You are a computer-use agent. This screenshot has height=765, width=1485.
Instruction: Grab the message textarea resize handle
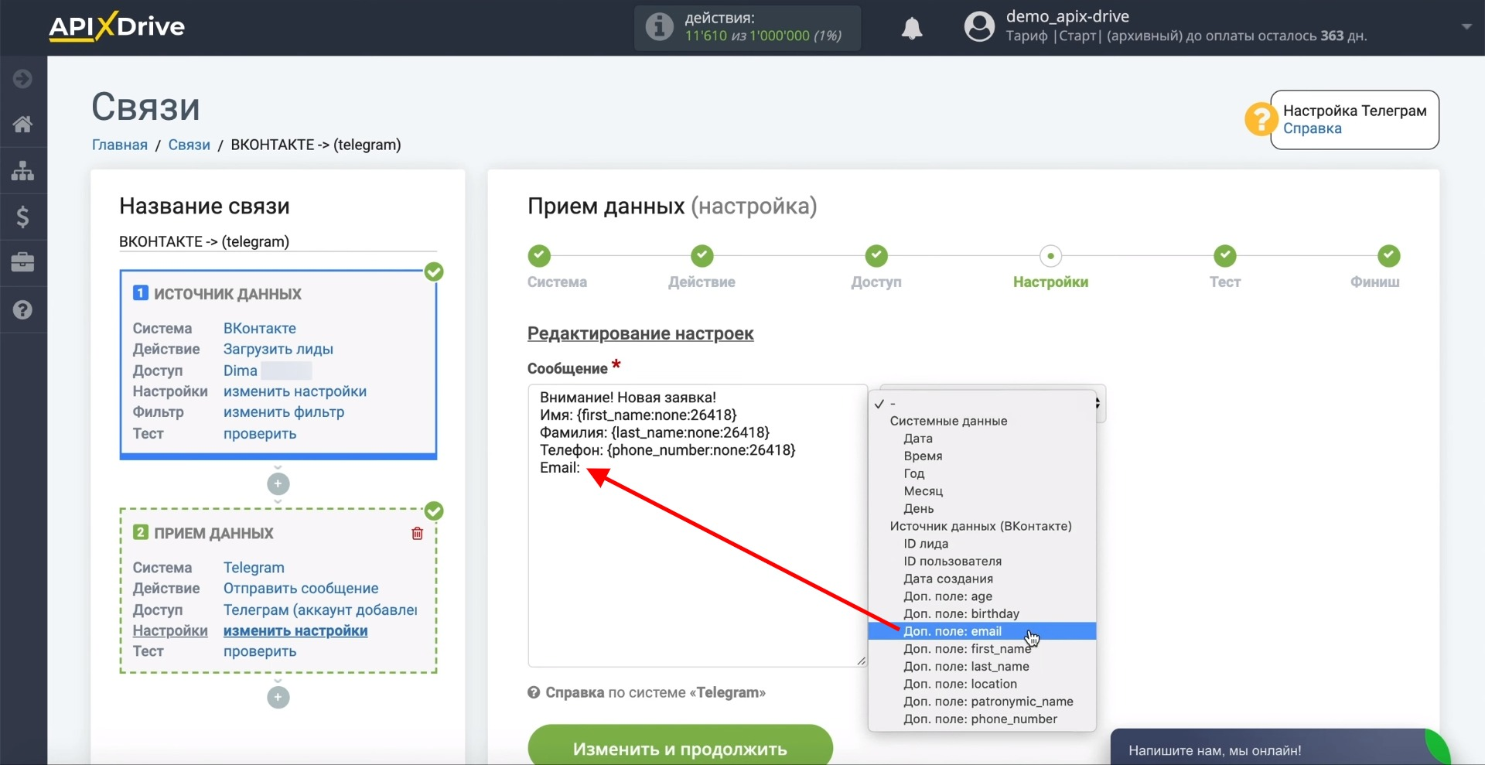(x=862, y=661)
